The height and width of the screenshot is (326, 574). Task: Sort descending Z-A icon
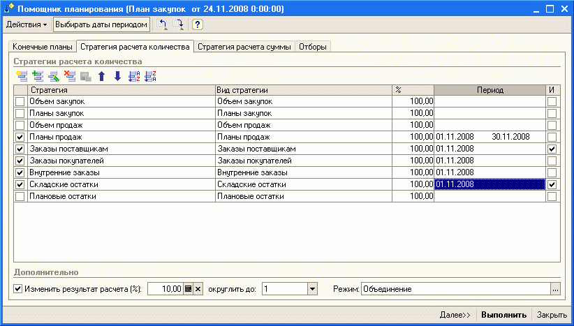(150, 76)
